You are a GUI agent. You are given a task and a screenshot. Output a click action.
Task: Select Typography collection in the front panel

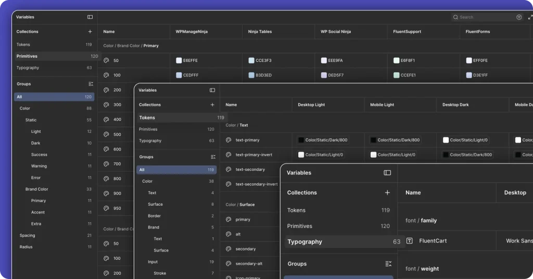tap(304, 242)
